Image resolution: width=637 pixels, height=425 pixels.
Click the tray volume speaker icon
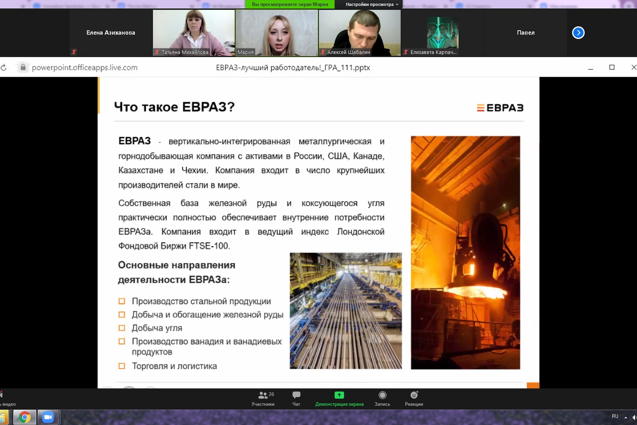634,417
